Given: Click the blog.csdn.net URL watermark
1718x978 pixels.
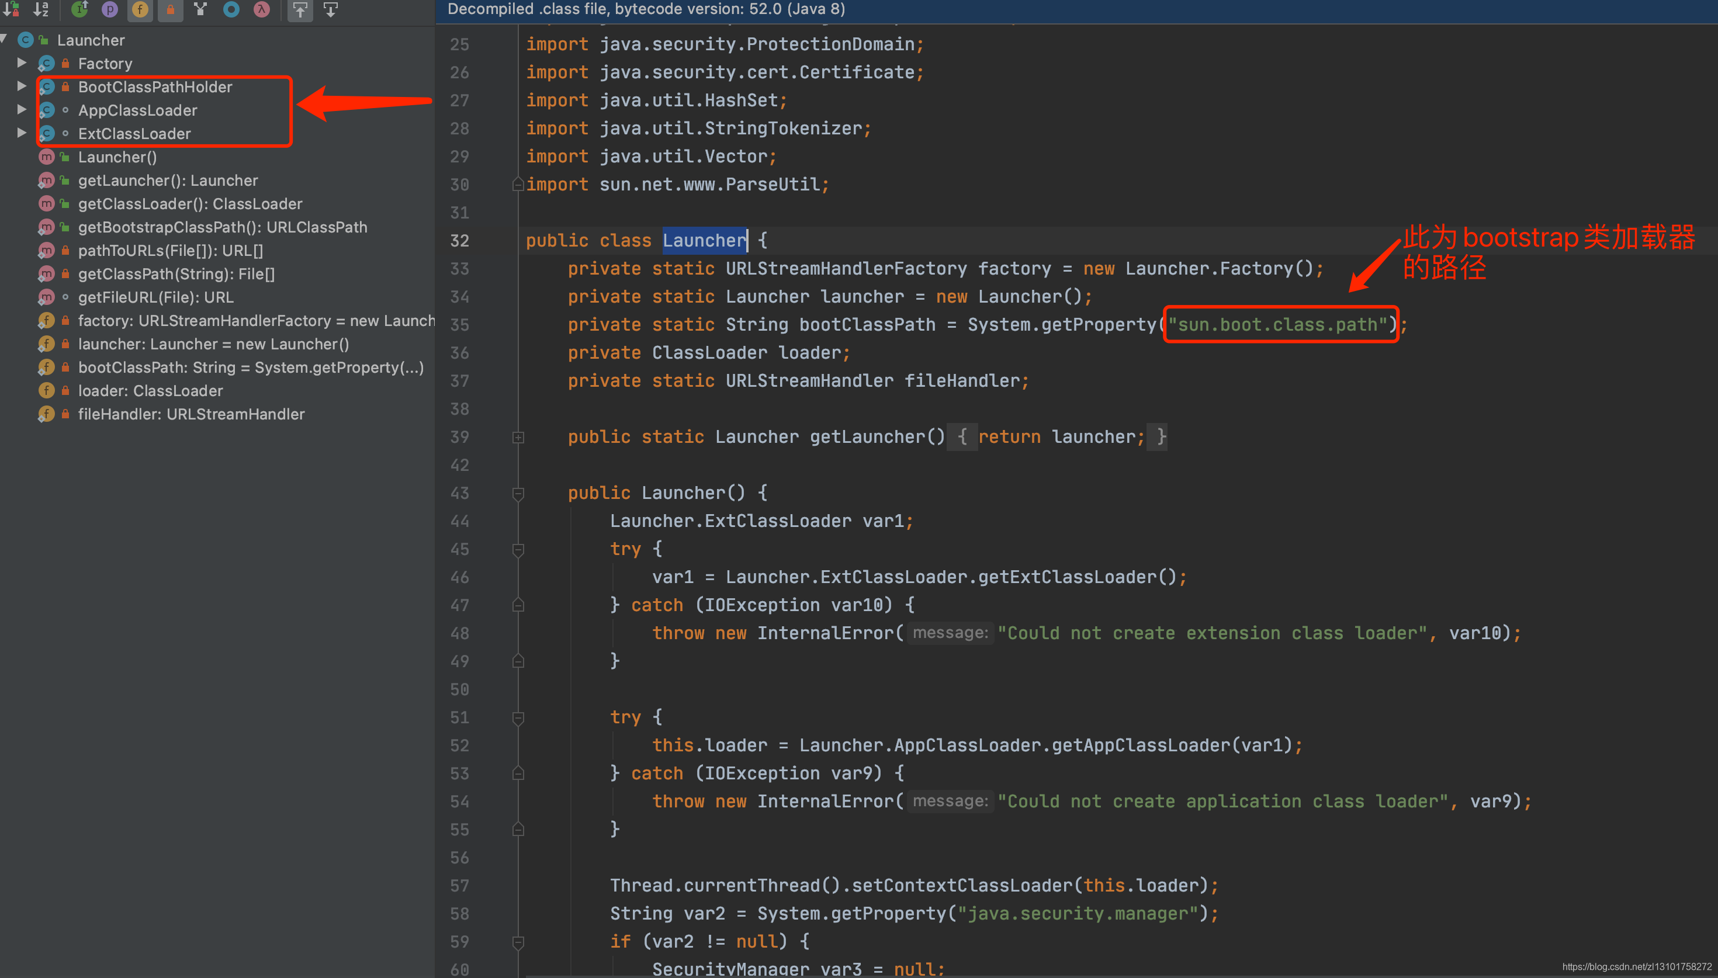Looking at the screenshot, I should (x=1636, y=966).
